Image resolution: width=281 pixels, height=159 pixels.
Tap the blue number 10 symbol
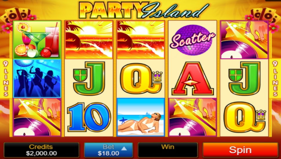(89, 117)
